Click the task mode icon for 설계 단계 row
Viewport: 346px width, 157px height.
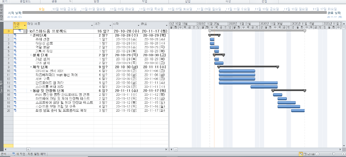[15, 55]
